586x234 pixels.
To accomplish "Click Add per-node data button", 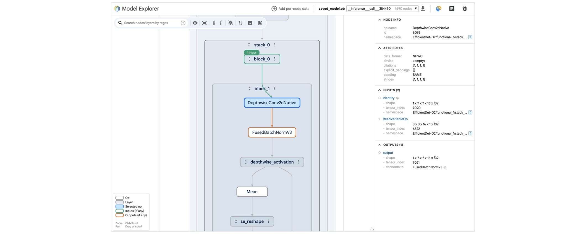I will 290,9.
